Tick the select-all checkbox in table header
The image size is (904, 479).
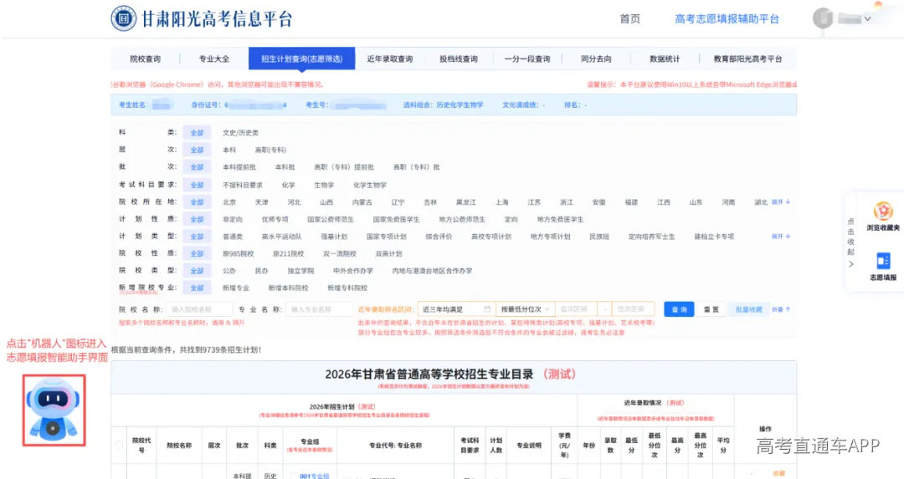point(119,445)
